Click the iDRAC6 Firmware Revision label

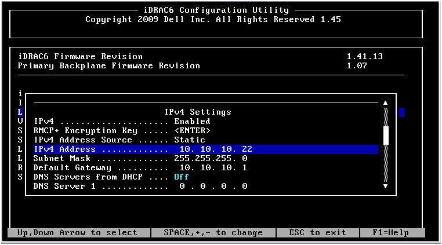(x=81, y=56)
